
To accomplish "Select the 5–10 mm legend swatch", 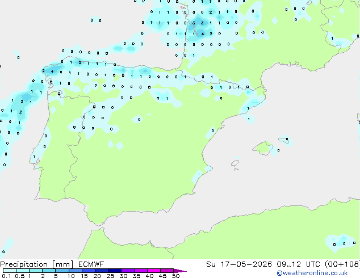I will click(62, 271).
